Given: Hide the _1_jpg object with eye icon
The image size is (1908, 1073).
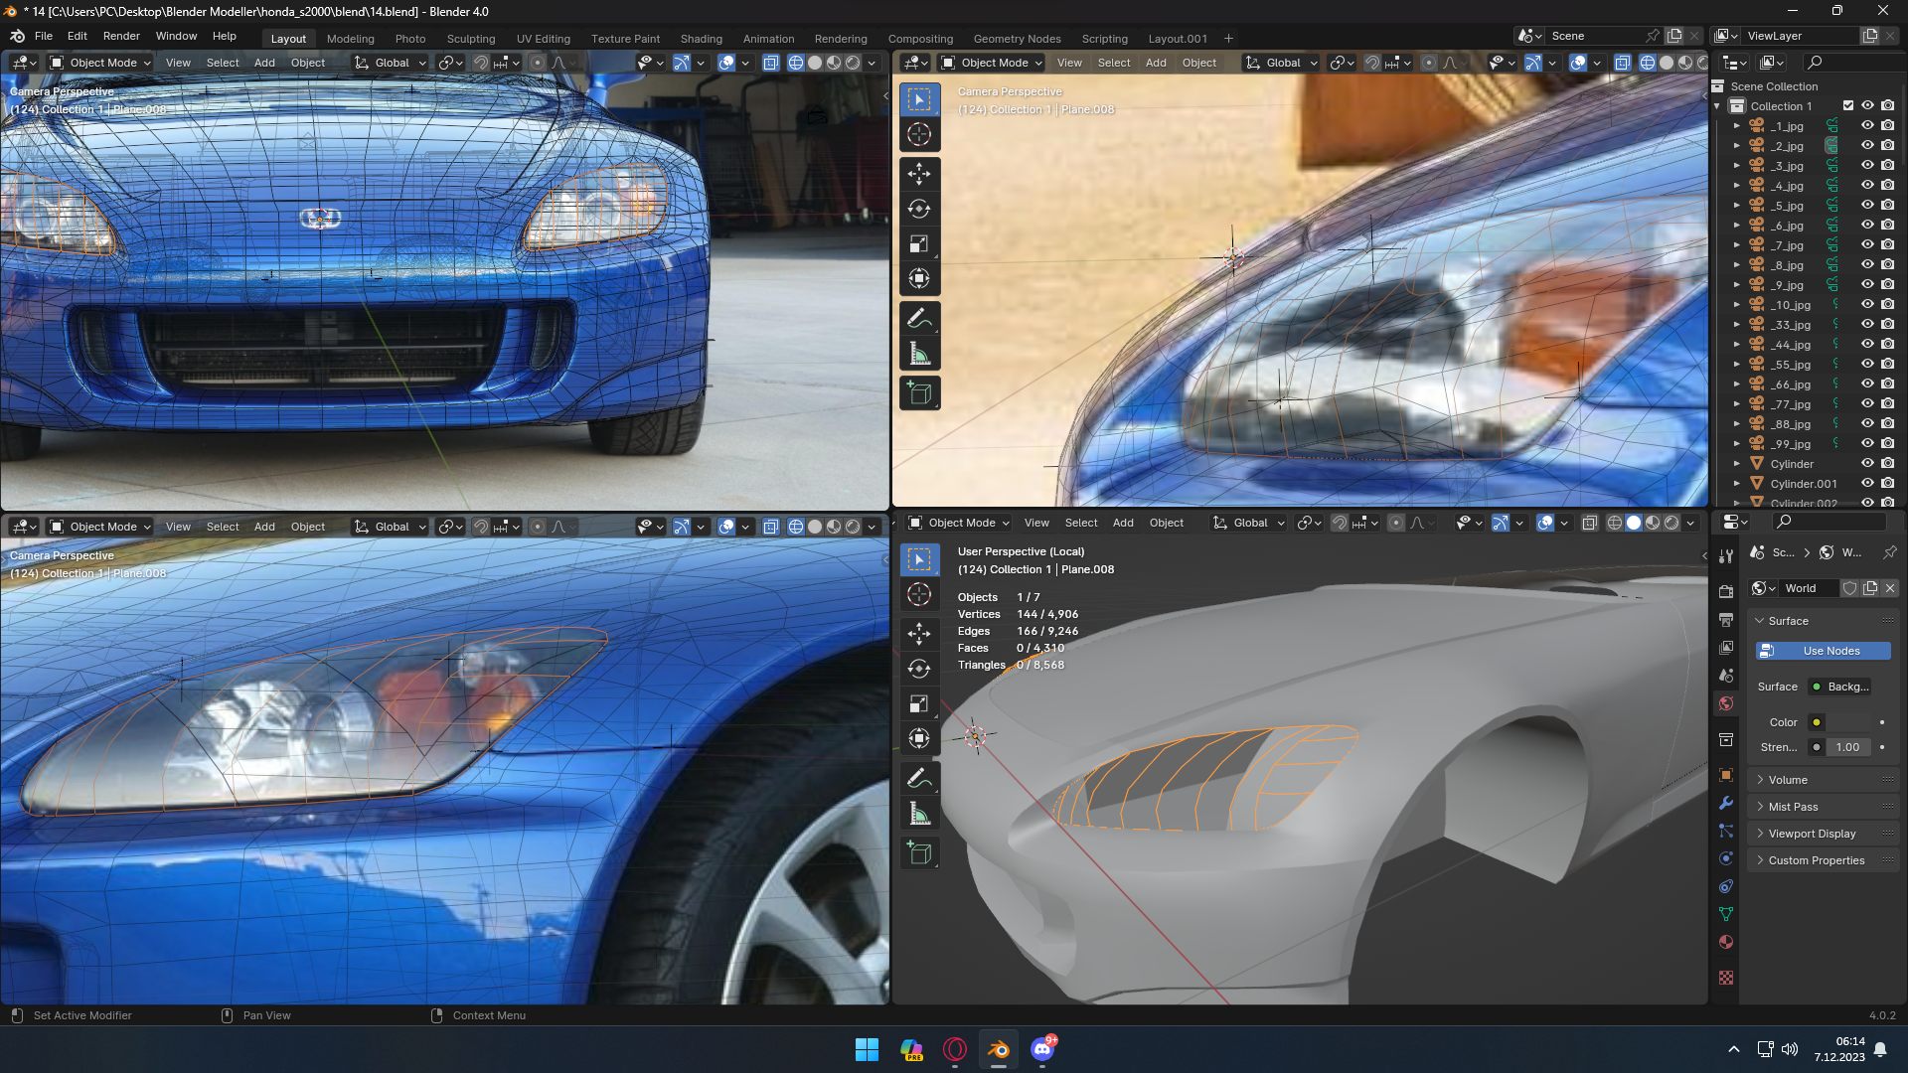Looking at the screenshot, I should click(1867, 126).
